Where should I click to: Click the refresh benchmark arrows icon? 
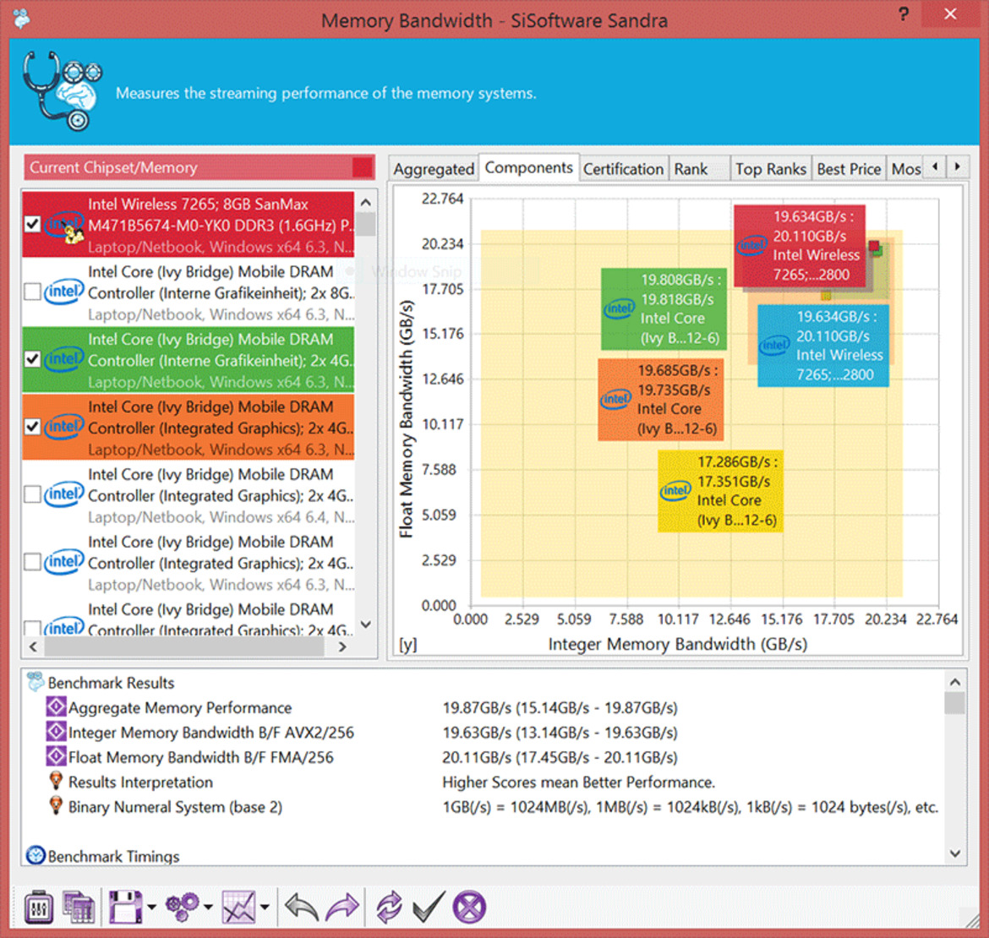(389, 908)
